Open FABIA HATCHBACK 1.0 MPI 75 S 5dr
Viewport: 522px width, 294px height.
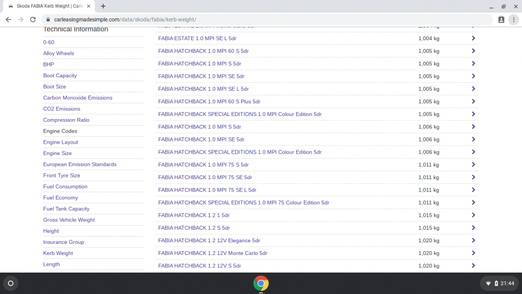point(204,165)
